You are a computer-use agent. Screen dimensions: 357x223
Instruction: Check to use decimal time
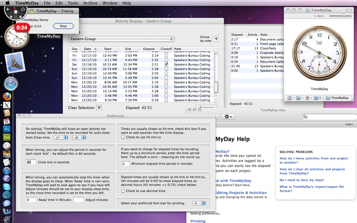coord(123,191)
